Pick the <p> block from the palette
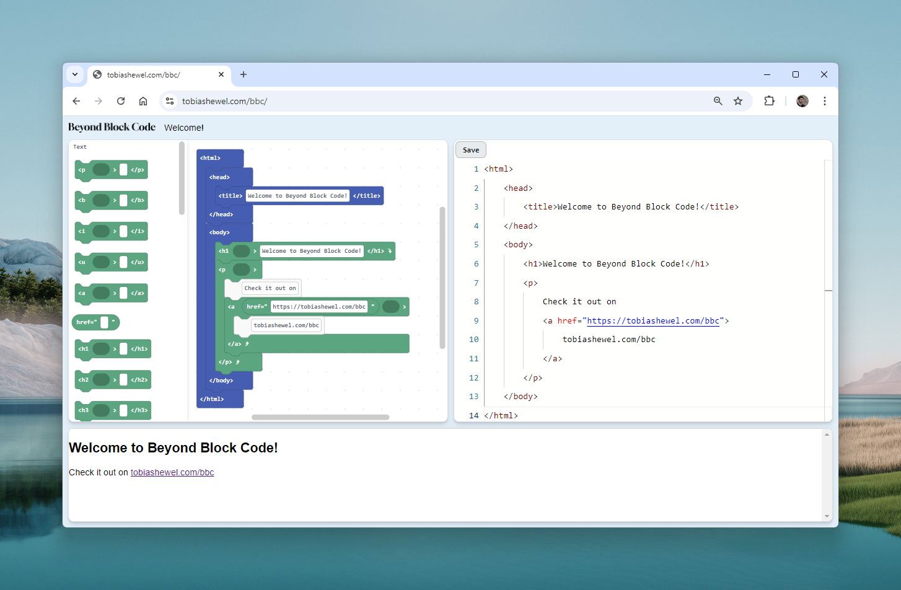 click(112, 170)
